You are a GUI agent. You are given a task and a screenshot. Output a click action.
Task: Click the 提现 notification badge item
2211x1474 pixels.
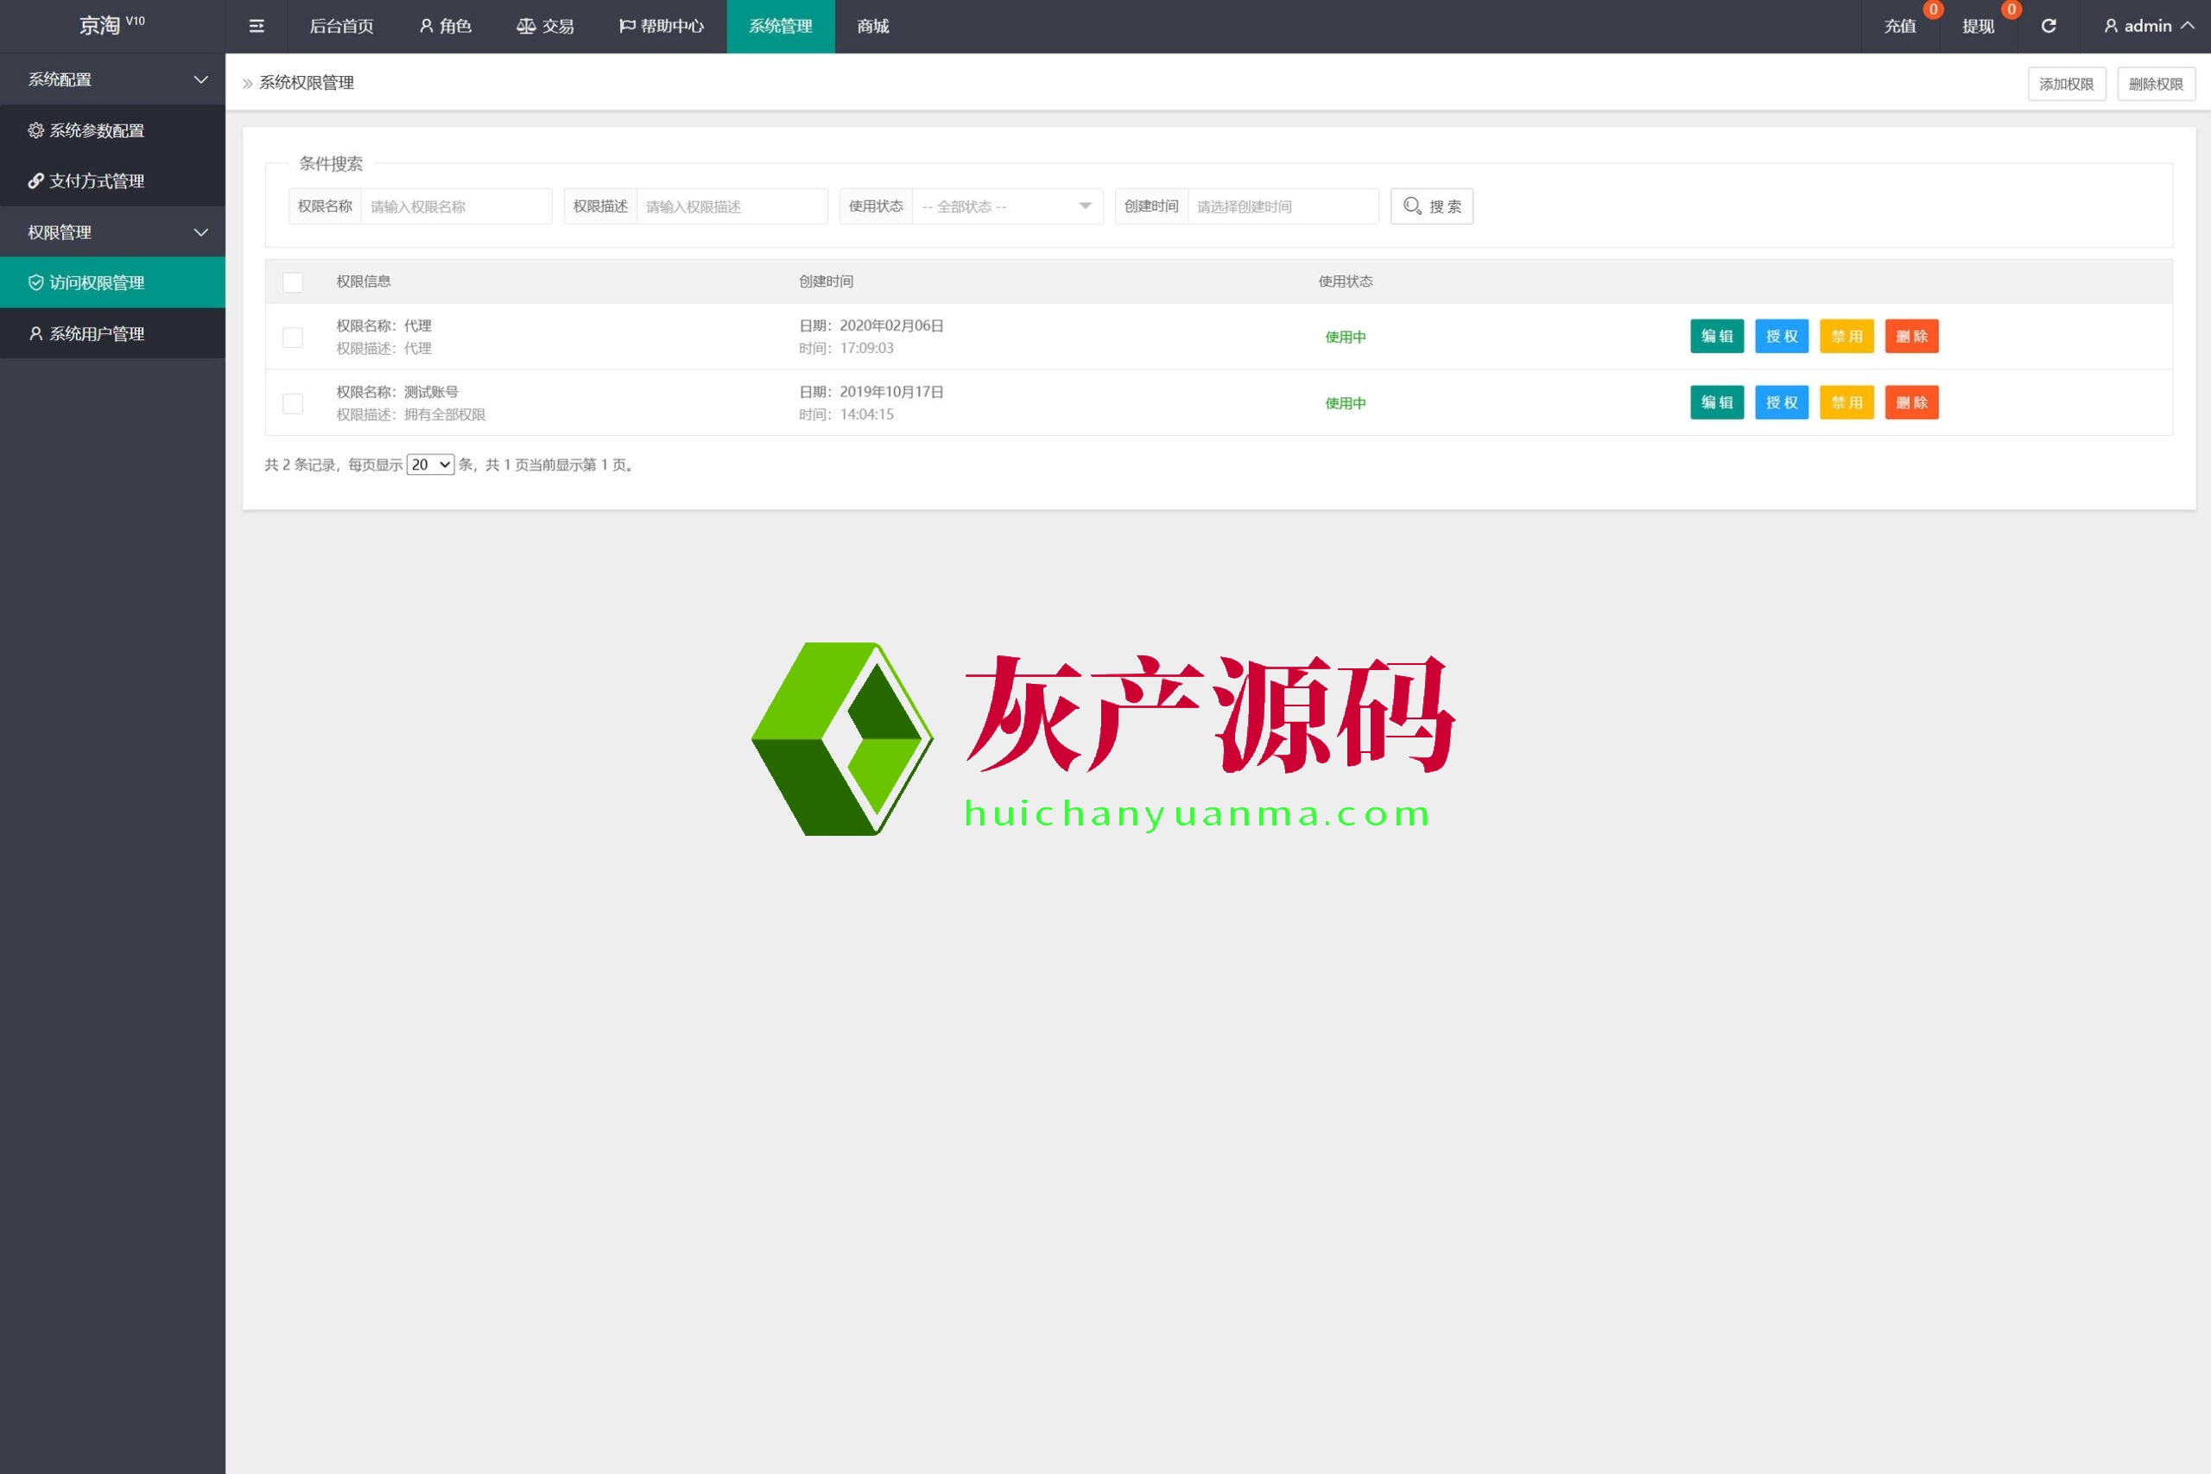[1978, 26]
